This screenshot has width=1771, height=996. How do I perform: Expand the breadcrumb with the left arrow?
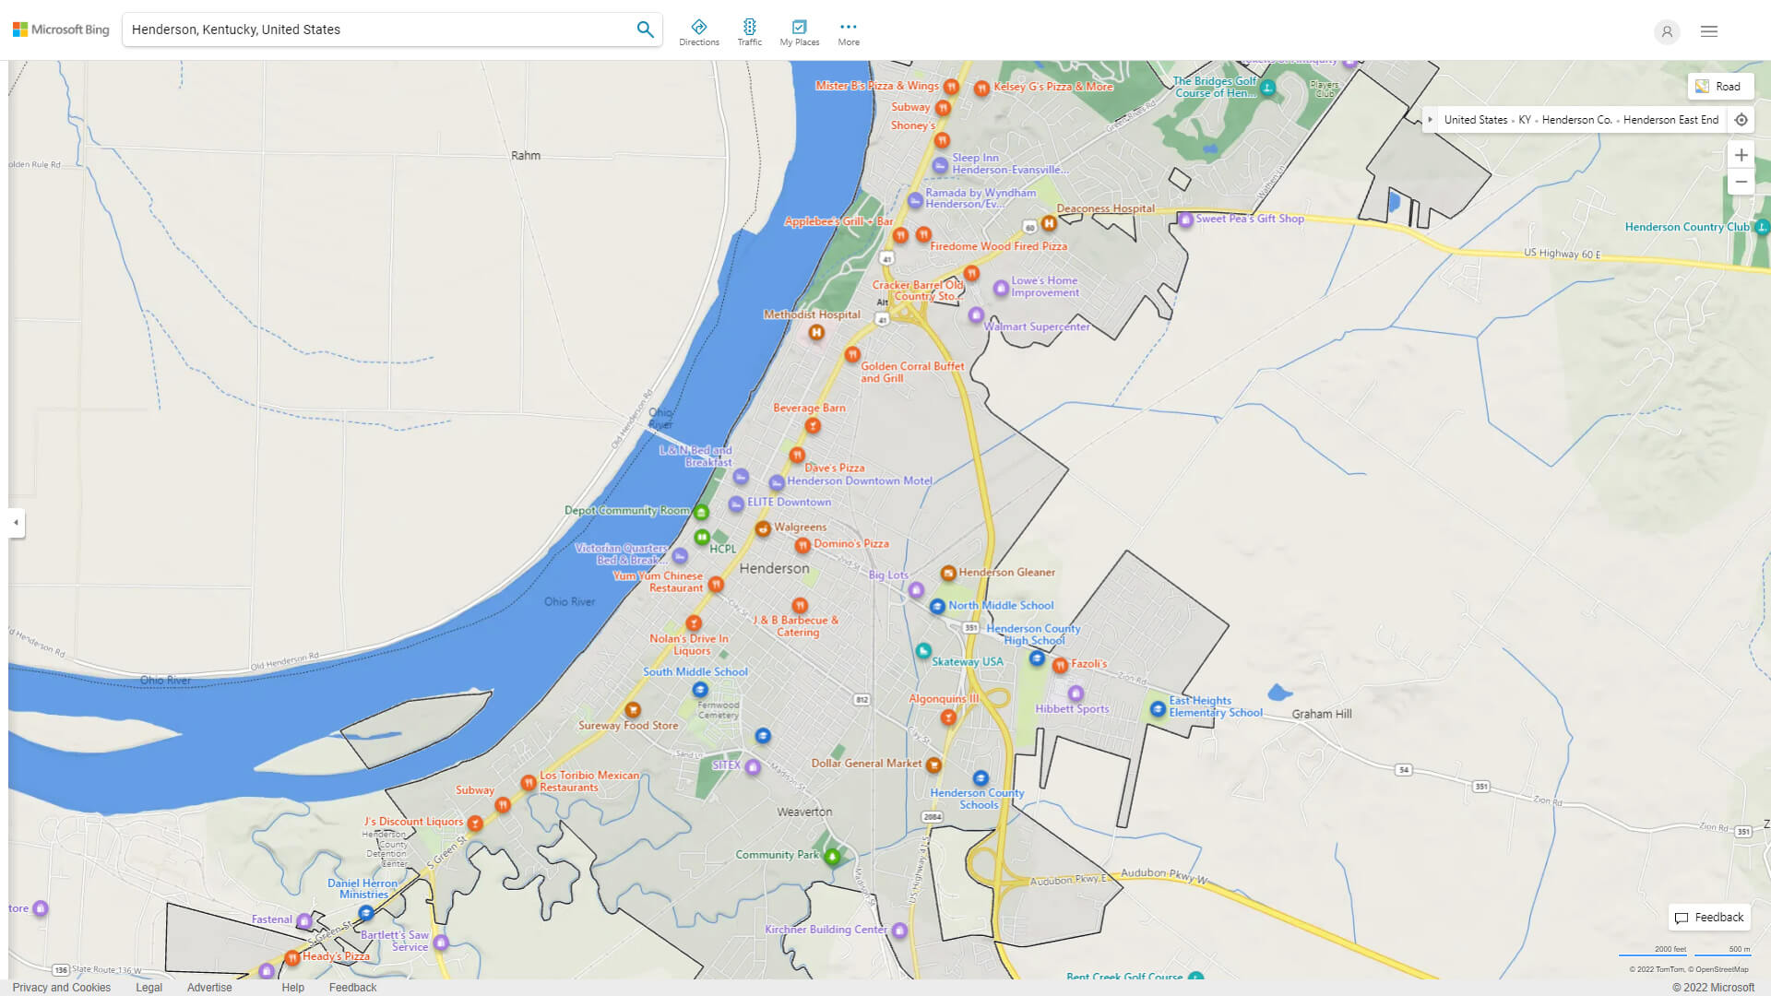pos(1431,119)
